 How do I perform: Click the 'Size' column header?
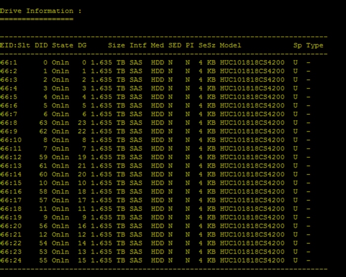pos(116,45)
